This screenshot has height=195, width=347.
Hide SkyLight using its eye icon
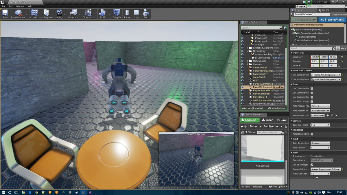(242, 45)
